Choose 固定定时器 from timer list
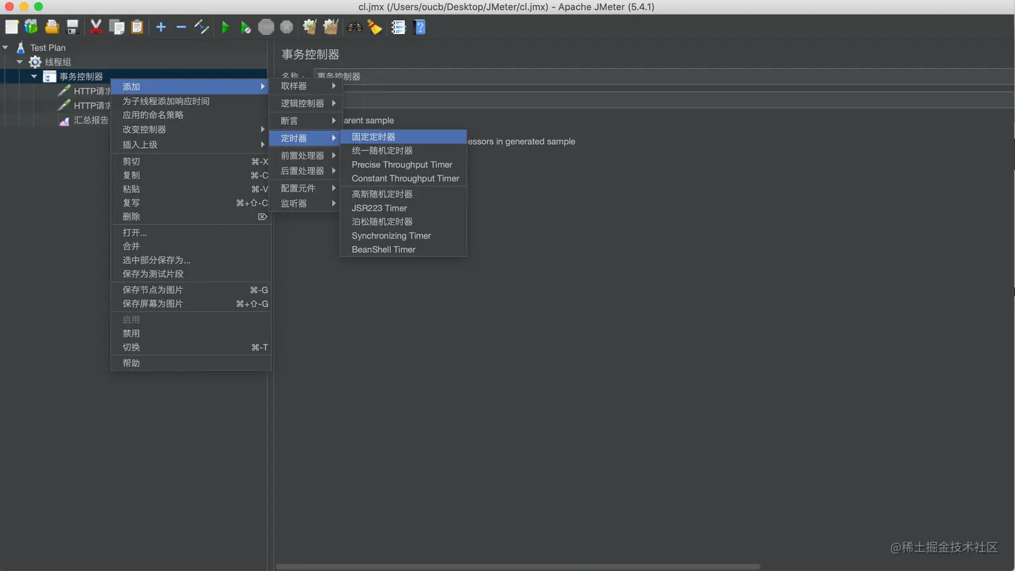1015x571 pixels. 403,136
